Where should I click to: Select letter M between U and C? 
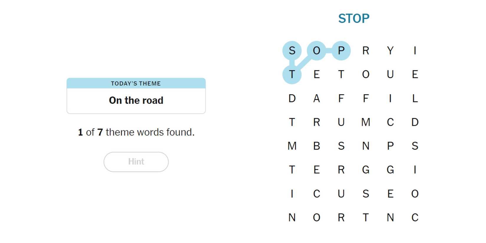pos(366,122)
